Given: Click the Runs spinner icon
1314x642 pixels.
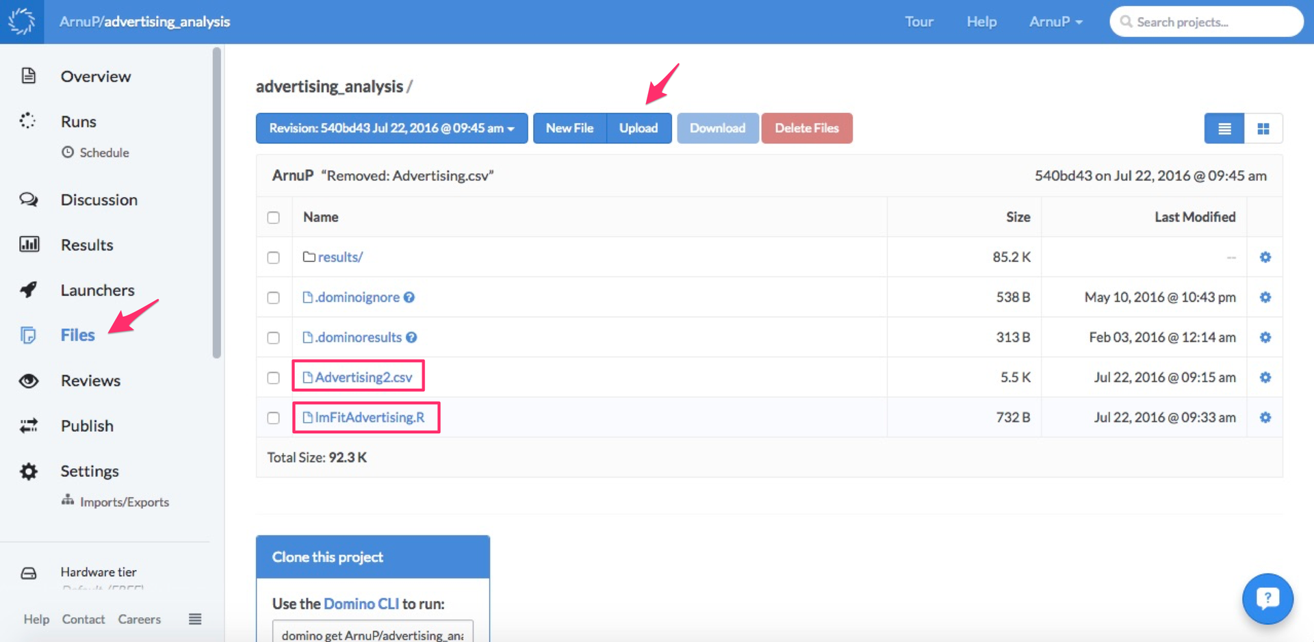Looking at the screenshot, I should 28,120.
